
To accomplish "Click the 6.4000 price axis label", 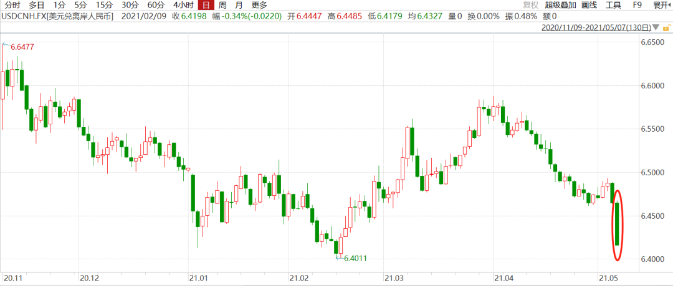I will [652, 259].
